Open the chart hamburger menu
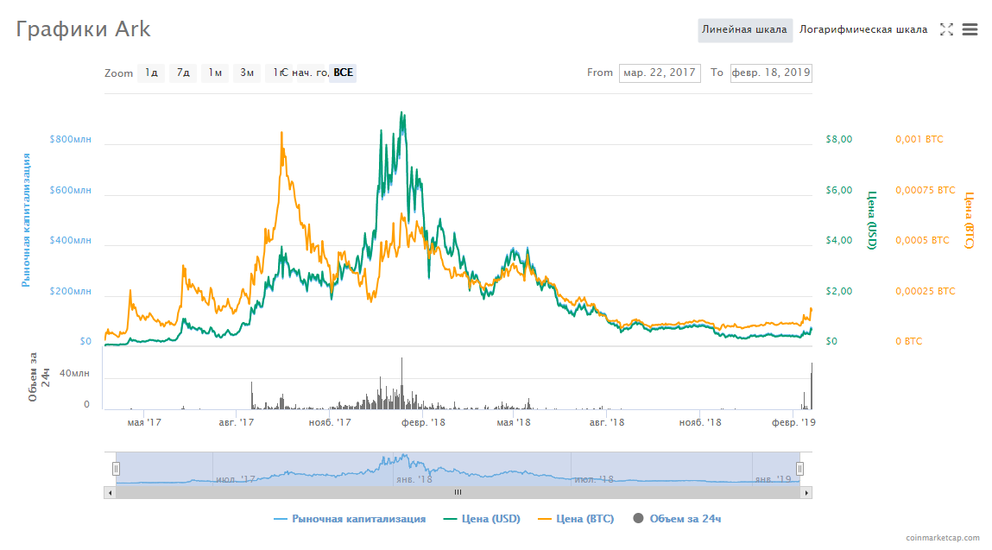This screenshot has width=992, height=550. coord(970,29)
